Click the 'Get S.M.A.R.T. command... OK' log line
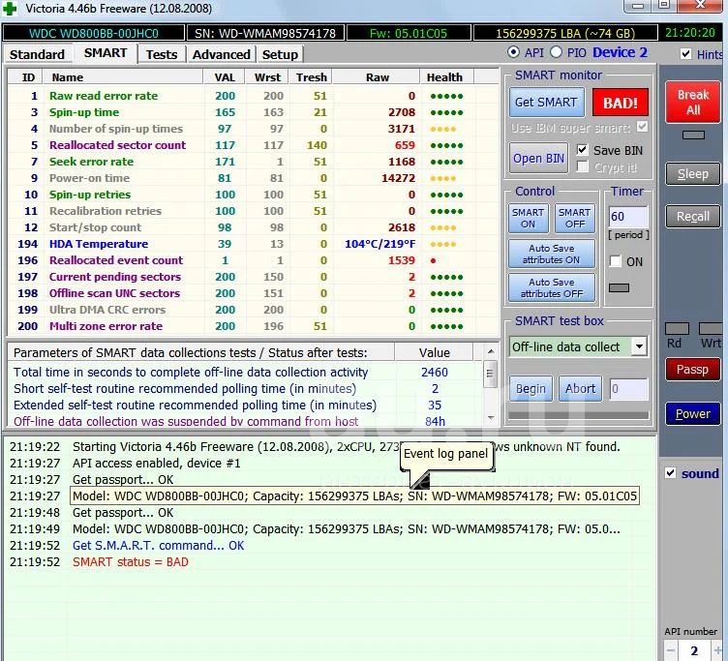This screenshot has width=728, height=661. click(159, 546)
